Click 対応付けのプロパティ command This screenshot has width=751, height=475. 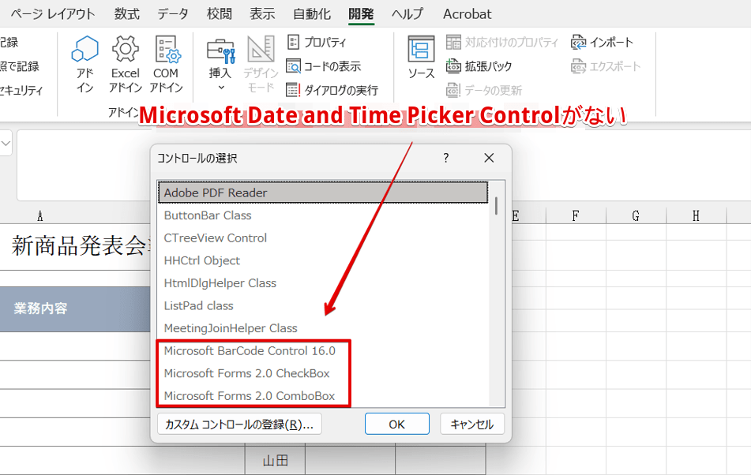(x=502, y=42)
